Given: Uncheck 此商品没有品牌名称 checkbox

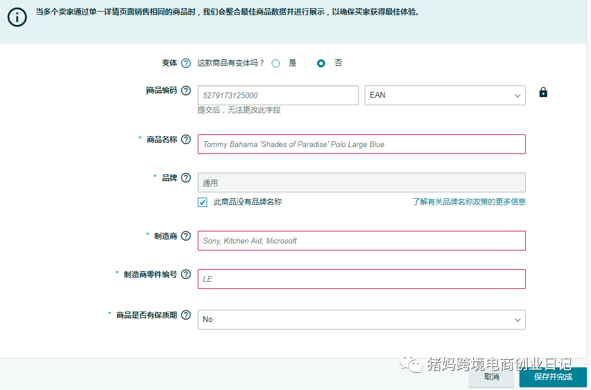Looking at the screenshot, I should 202,202.
